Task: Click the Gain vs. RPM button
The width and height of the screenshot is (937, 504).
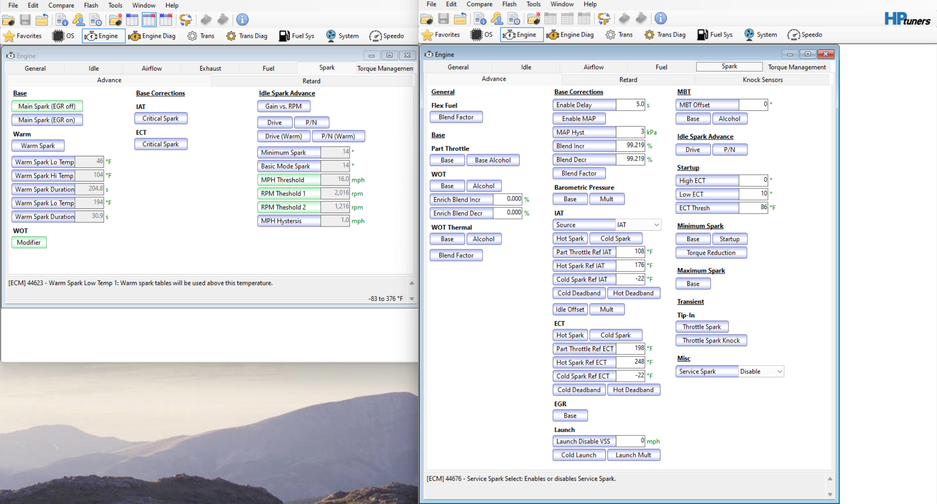Action: coord(283,106)
